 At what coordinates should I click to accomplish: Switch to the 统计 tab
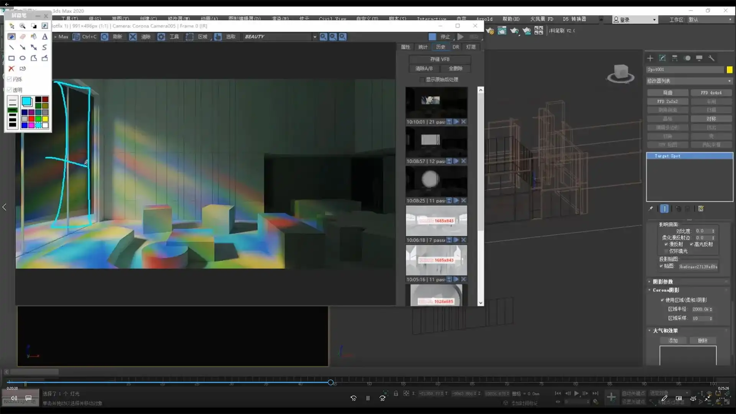(x=423, y=47)
